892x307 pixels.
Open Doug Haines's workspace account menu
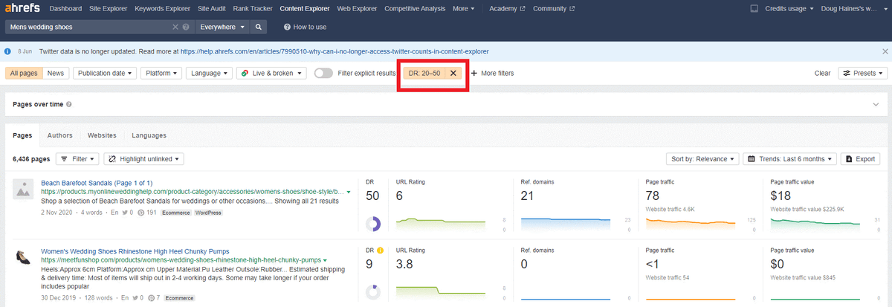click(x=853, y=9)
